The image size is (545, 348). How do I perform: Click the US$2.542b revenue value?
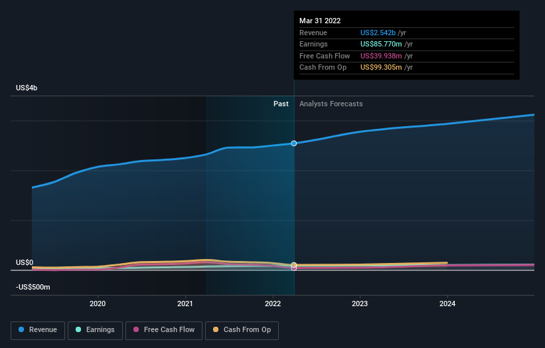pyautogui.click(x=378, y=33)
